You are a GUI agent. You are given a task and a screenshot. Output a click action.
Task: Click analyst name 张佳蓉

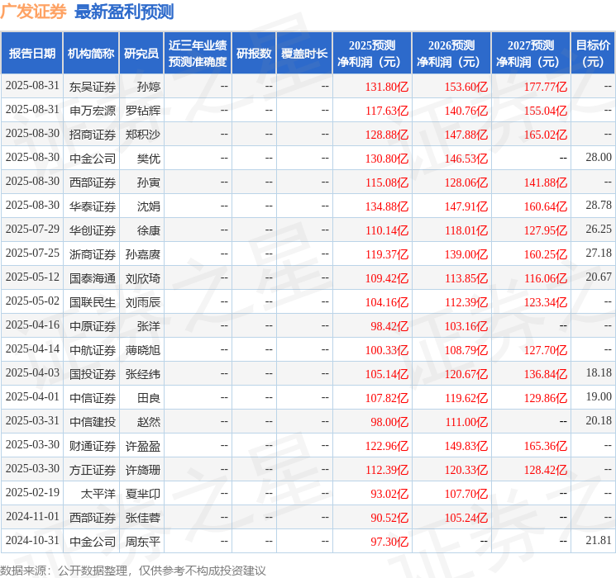[143, 518]
